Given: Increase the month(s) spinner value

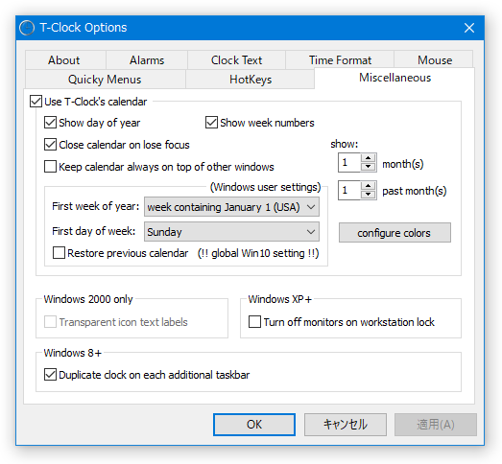Looking at the screenshot, I should click(368, 158).
